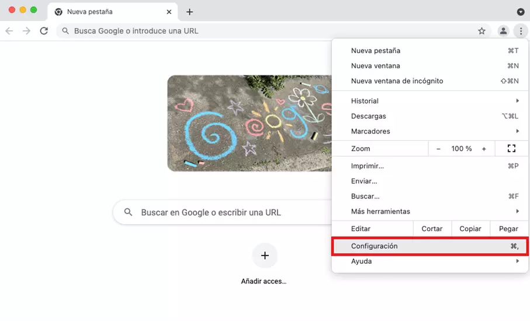
Task: Open a new tab with plus button
Action: click(190, 12)
